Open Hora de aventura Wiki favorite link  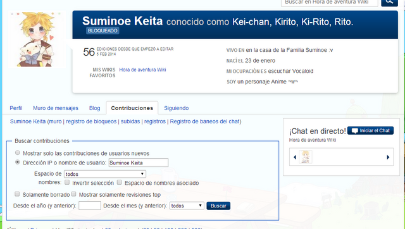point(142,70)
